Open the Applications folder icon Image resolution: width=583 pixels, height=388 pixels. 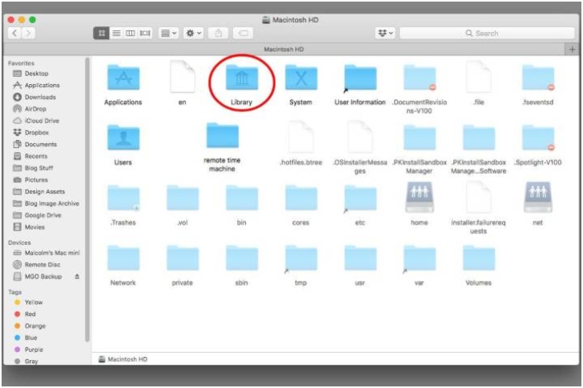coord(123,78)
